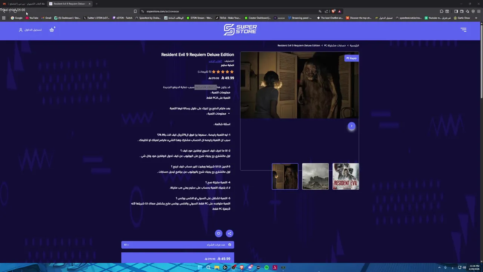The image size is (483, 272).
Task: Add product to wishlist with heart icon
Action: [218, 233]
